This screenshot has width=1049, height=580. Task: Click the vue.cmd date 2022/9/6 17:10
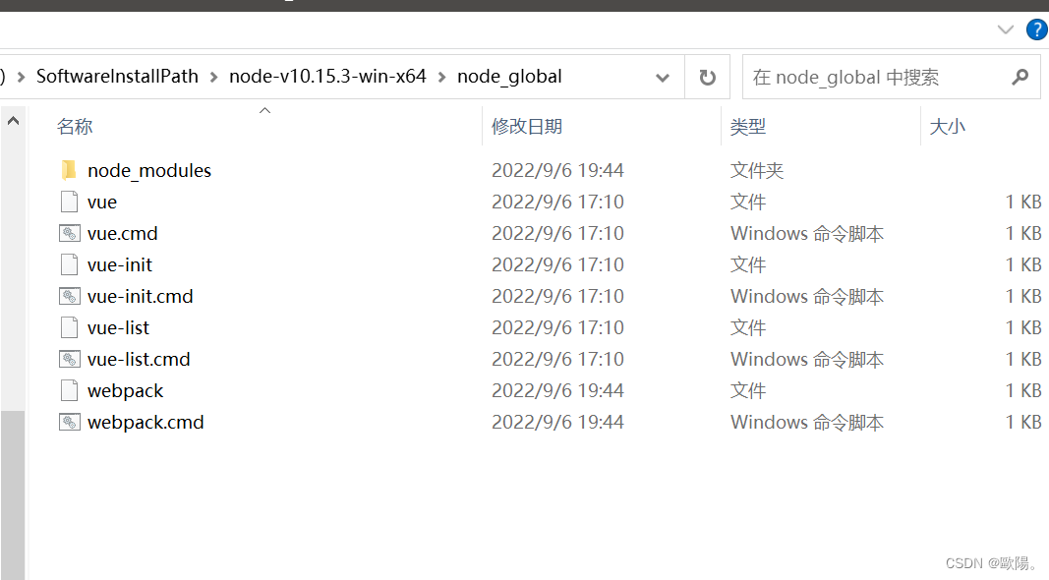[558, 233]
